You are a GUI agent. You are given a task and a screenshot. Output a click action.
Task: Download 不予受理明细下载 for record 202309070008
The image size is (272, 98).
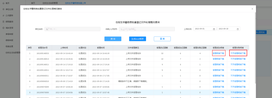click(238, 92)
